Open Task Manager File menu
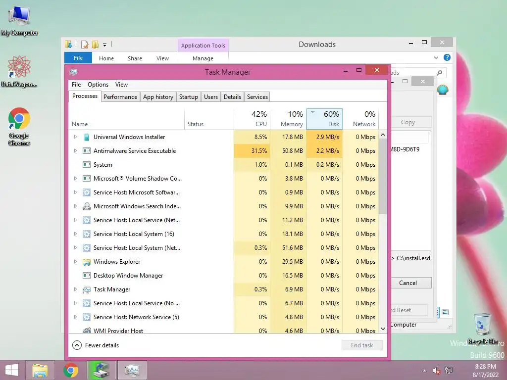Screen dimensions: 507x380 [x=76, y=85]
